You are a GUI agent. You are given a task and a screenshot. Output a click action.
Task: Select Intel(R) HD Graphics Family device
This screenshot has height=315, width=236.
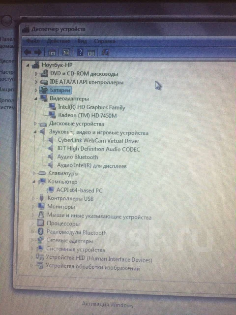(91, 107)
